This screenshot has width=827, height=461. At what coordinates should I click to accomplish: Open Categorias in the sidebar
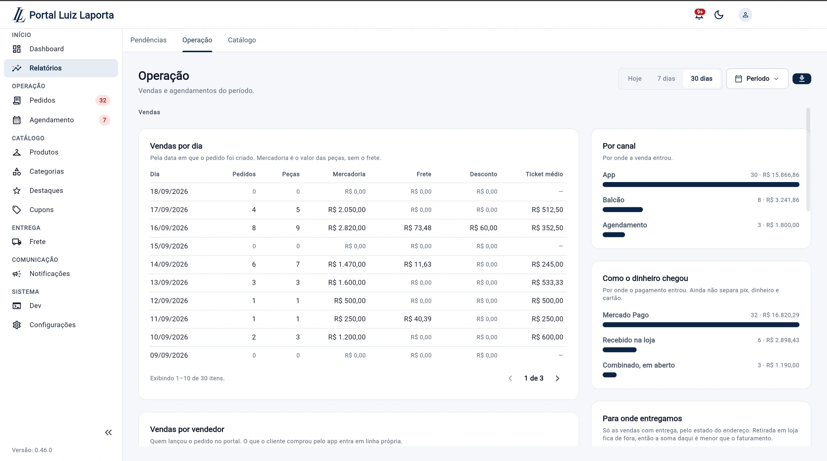point(61,171)
